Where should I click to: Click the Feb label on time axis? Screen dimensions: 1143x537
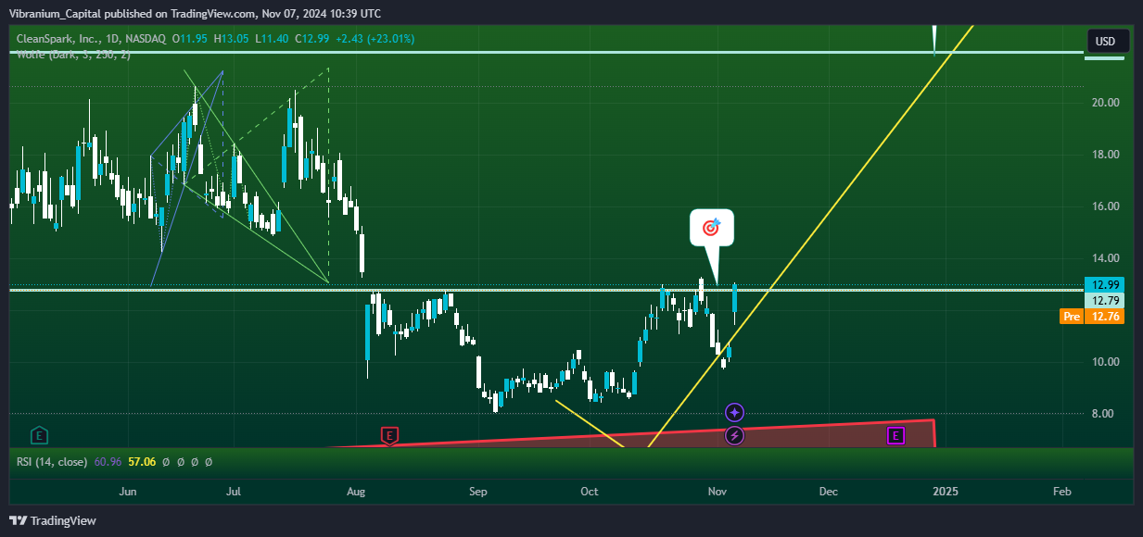1062,492
